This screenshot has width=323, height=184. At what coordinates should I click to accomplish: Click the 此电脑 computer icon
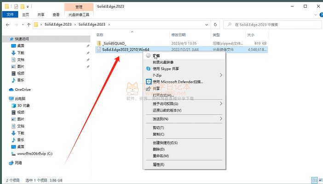coord(12,99)
